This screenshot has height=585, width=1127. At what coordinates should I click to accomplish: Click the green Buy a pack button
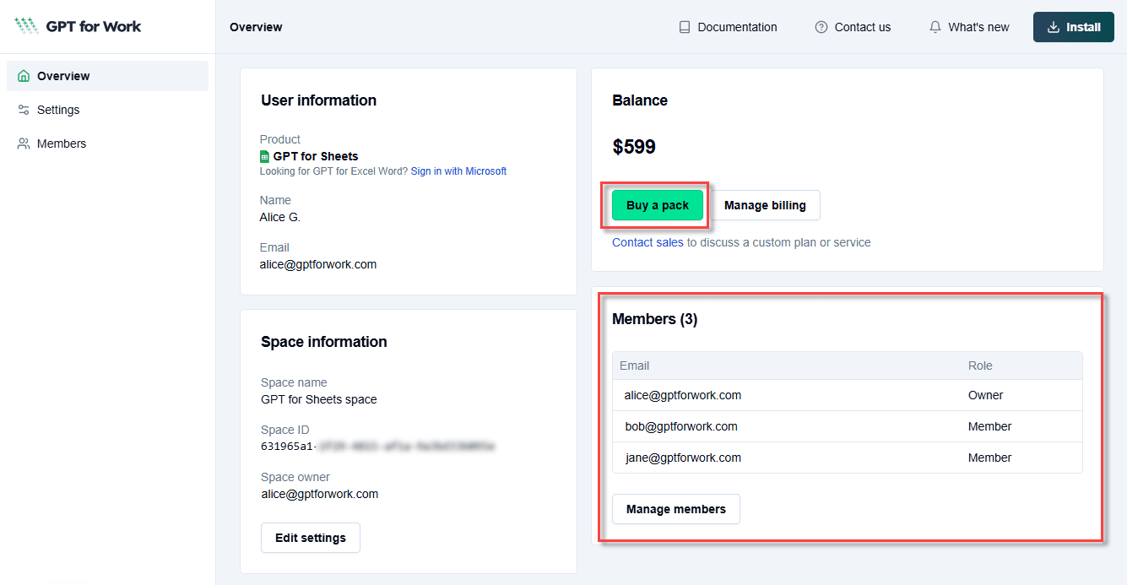(x=658, y=205)
